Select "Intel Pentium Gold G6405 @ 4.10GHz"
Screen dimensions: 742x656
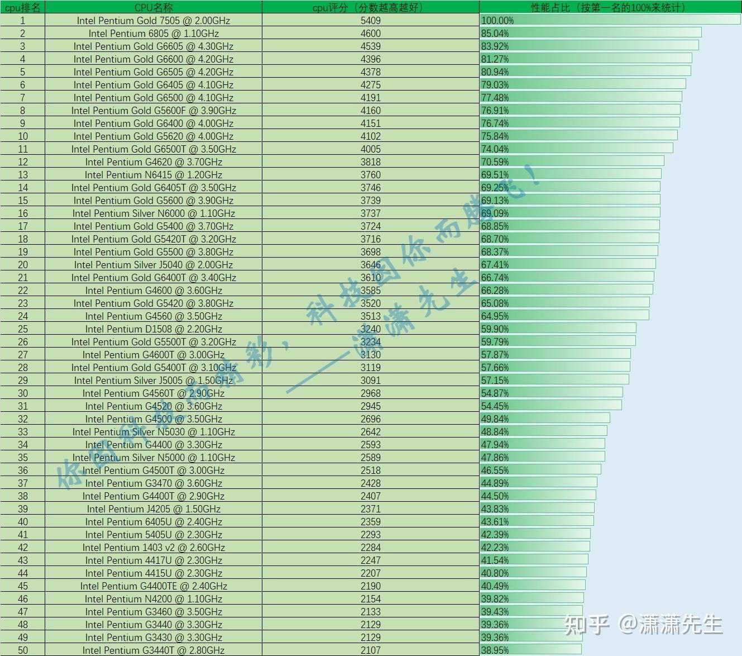154,84
